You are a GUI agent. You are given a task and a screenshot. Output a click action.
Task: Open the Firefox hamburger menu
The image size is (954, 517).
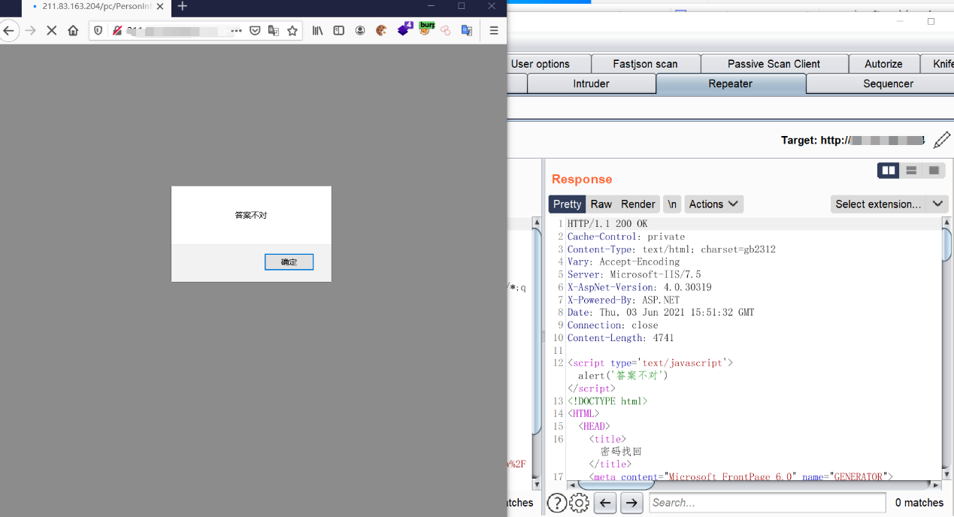click(x=494, y=31)
